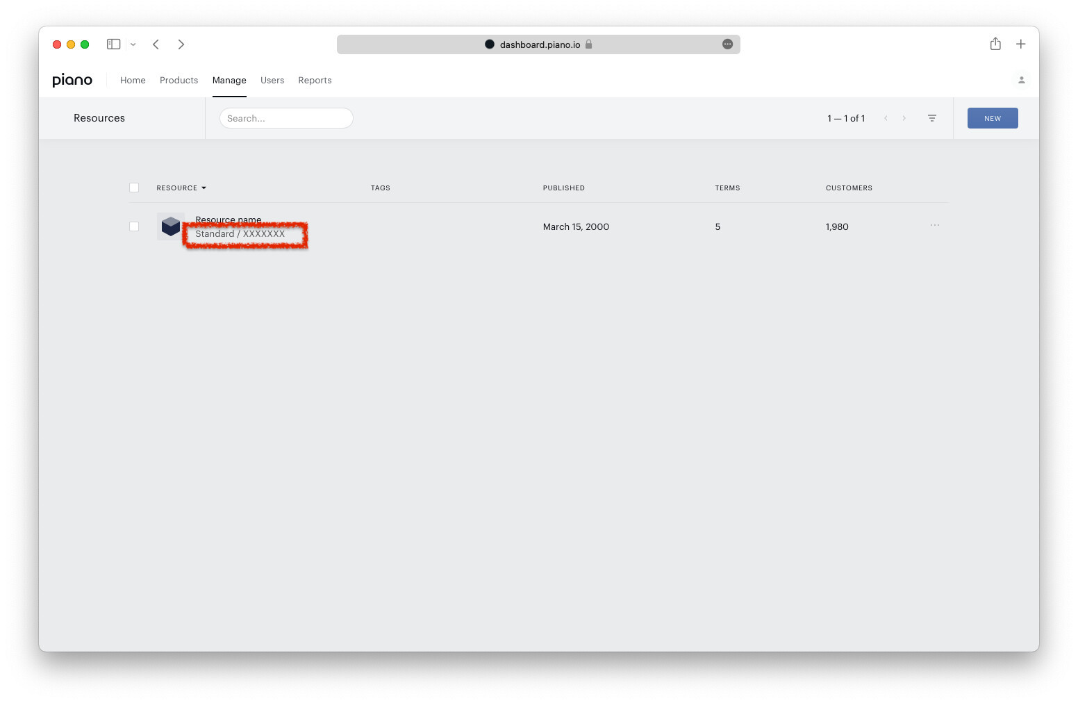Check the select-all checkbox in the header
Screen dimensions: 1078x703
134,188
